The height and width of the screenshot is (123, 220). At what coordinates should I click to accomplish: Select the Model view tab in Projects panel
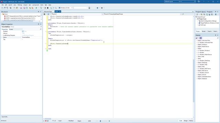pyautogui.click(x=204, y=31)
